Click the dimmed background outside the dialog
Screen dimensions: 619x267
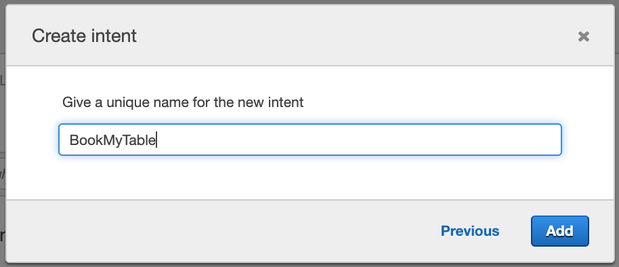[2, 119]
